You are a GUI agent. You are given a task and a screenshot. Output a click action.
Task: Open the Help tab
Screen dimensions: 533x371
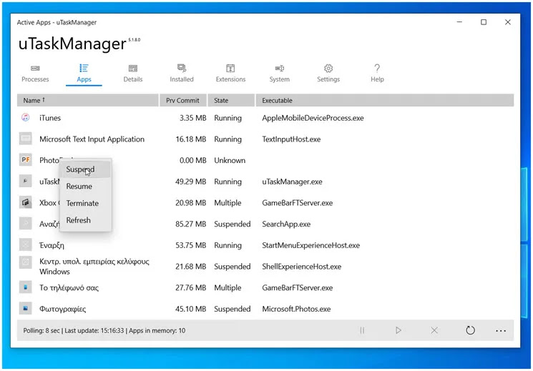pos(377,74)
